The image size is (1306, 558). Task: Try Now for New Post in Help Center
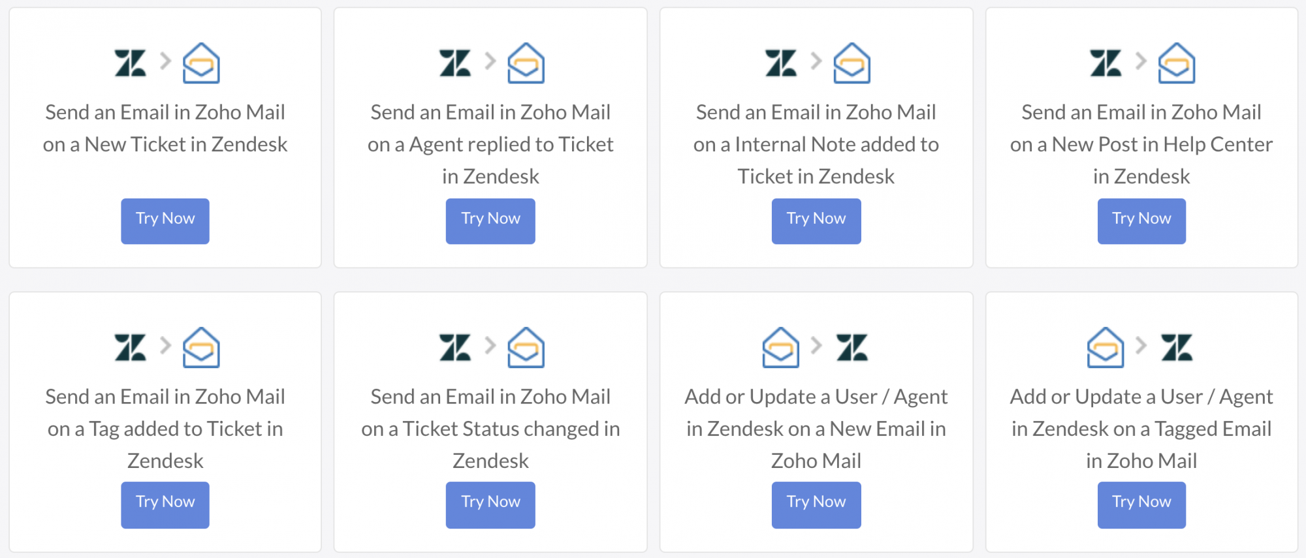1141,221
